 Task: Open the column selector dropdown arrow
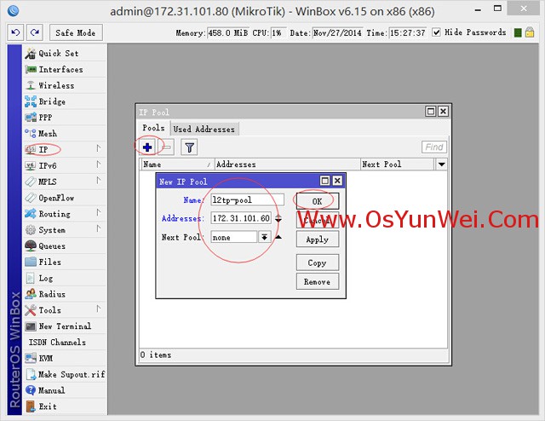tap(441, 164)
